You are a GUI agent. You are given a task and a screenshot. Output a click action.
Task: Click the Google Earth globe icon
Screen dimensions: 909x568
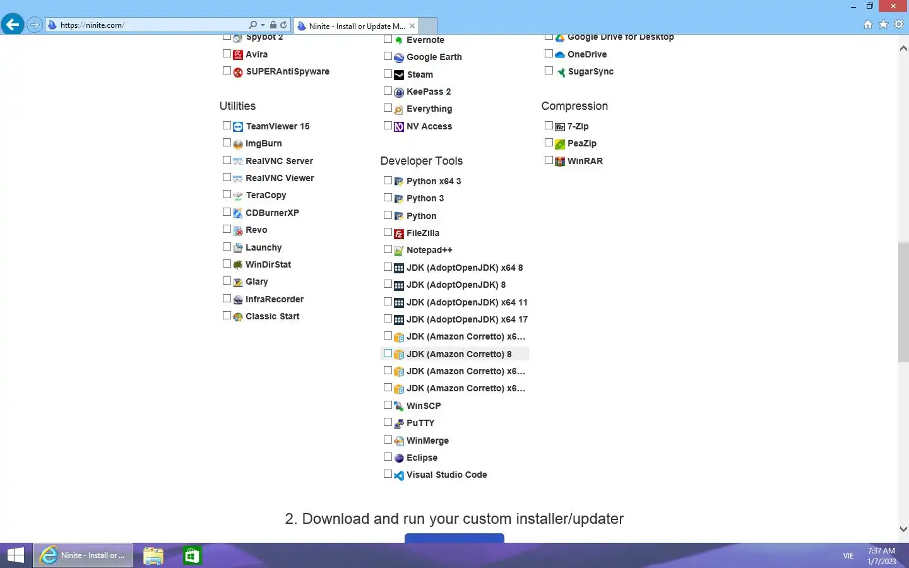click(x=399, y=57)
